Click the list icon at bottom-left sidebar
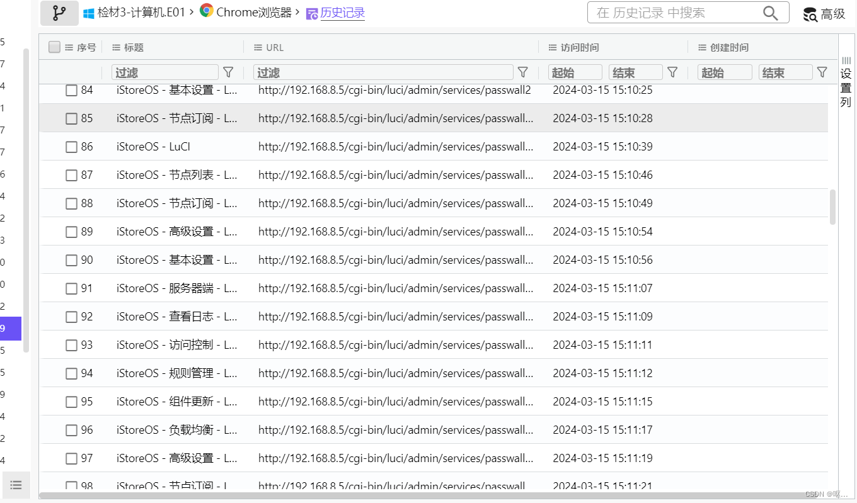This screenshot has width=857, height=503. click(x=16, y=485)
